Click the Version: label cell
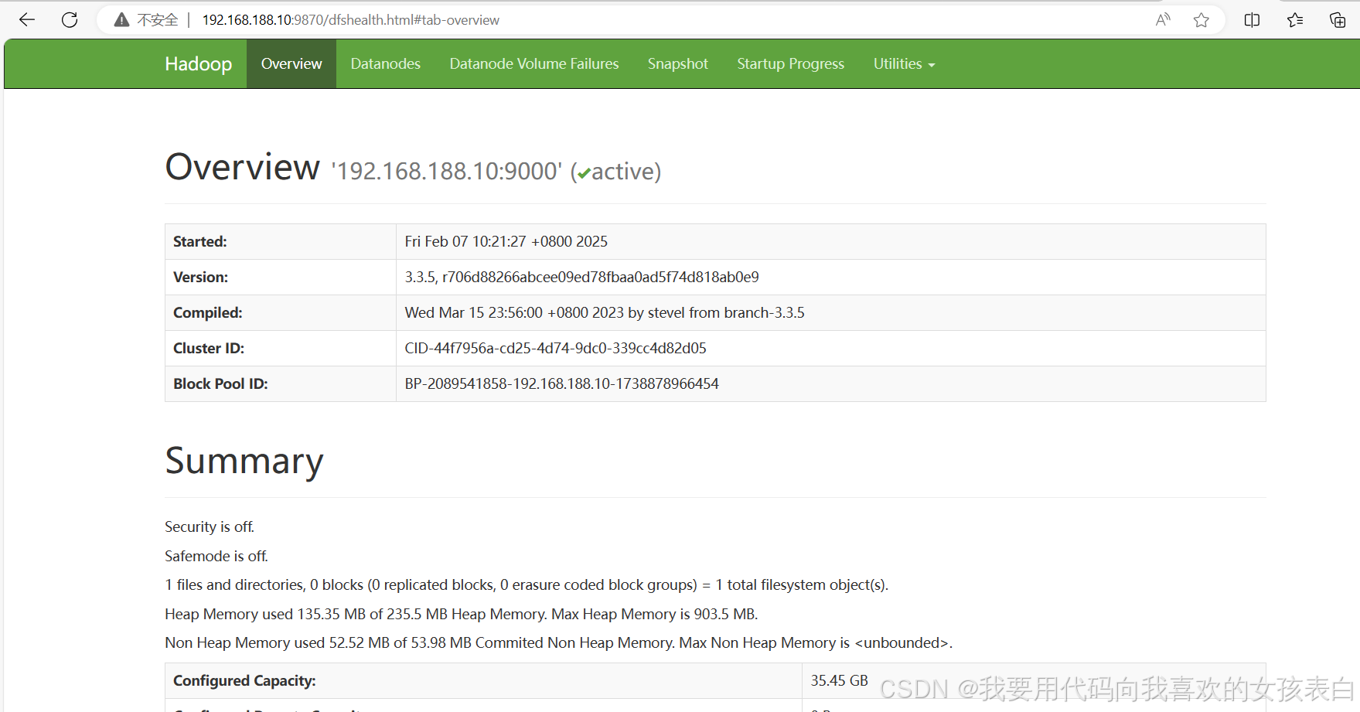The image size is (1360, 712). pos(281,278)
